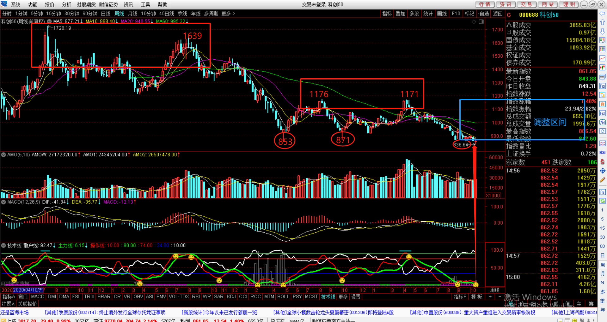Expand the 更多 periods arrow

pos(228,14)
